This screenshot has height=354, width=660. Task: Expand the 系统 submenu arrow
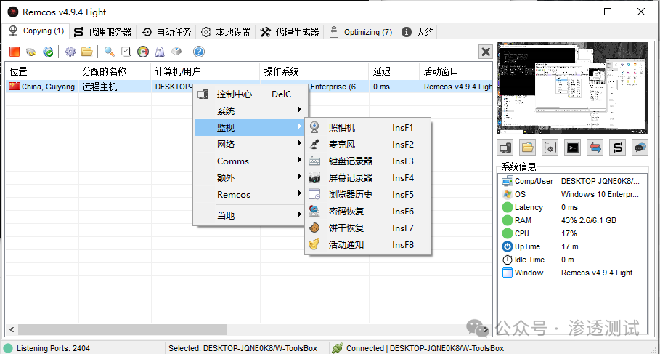(x=300, y=110)
